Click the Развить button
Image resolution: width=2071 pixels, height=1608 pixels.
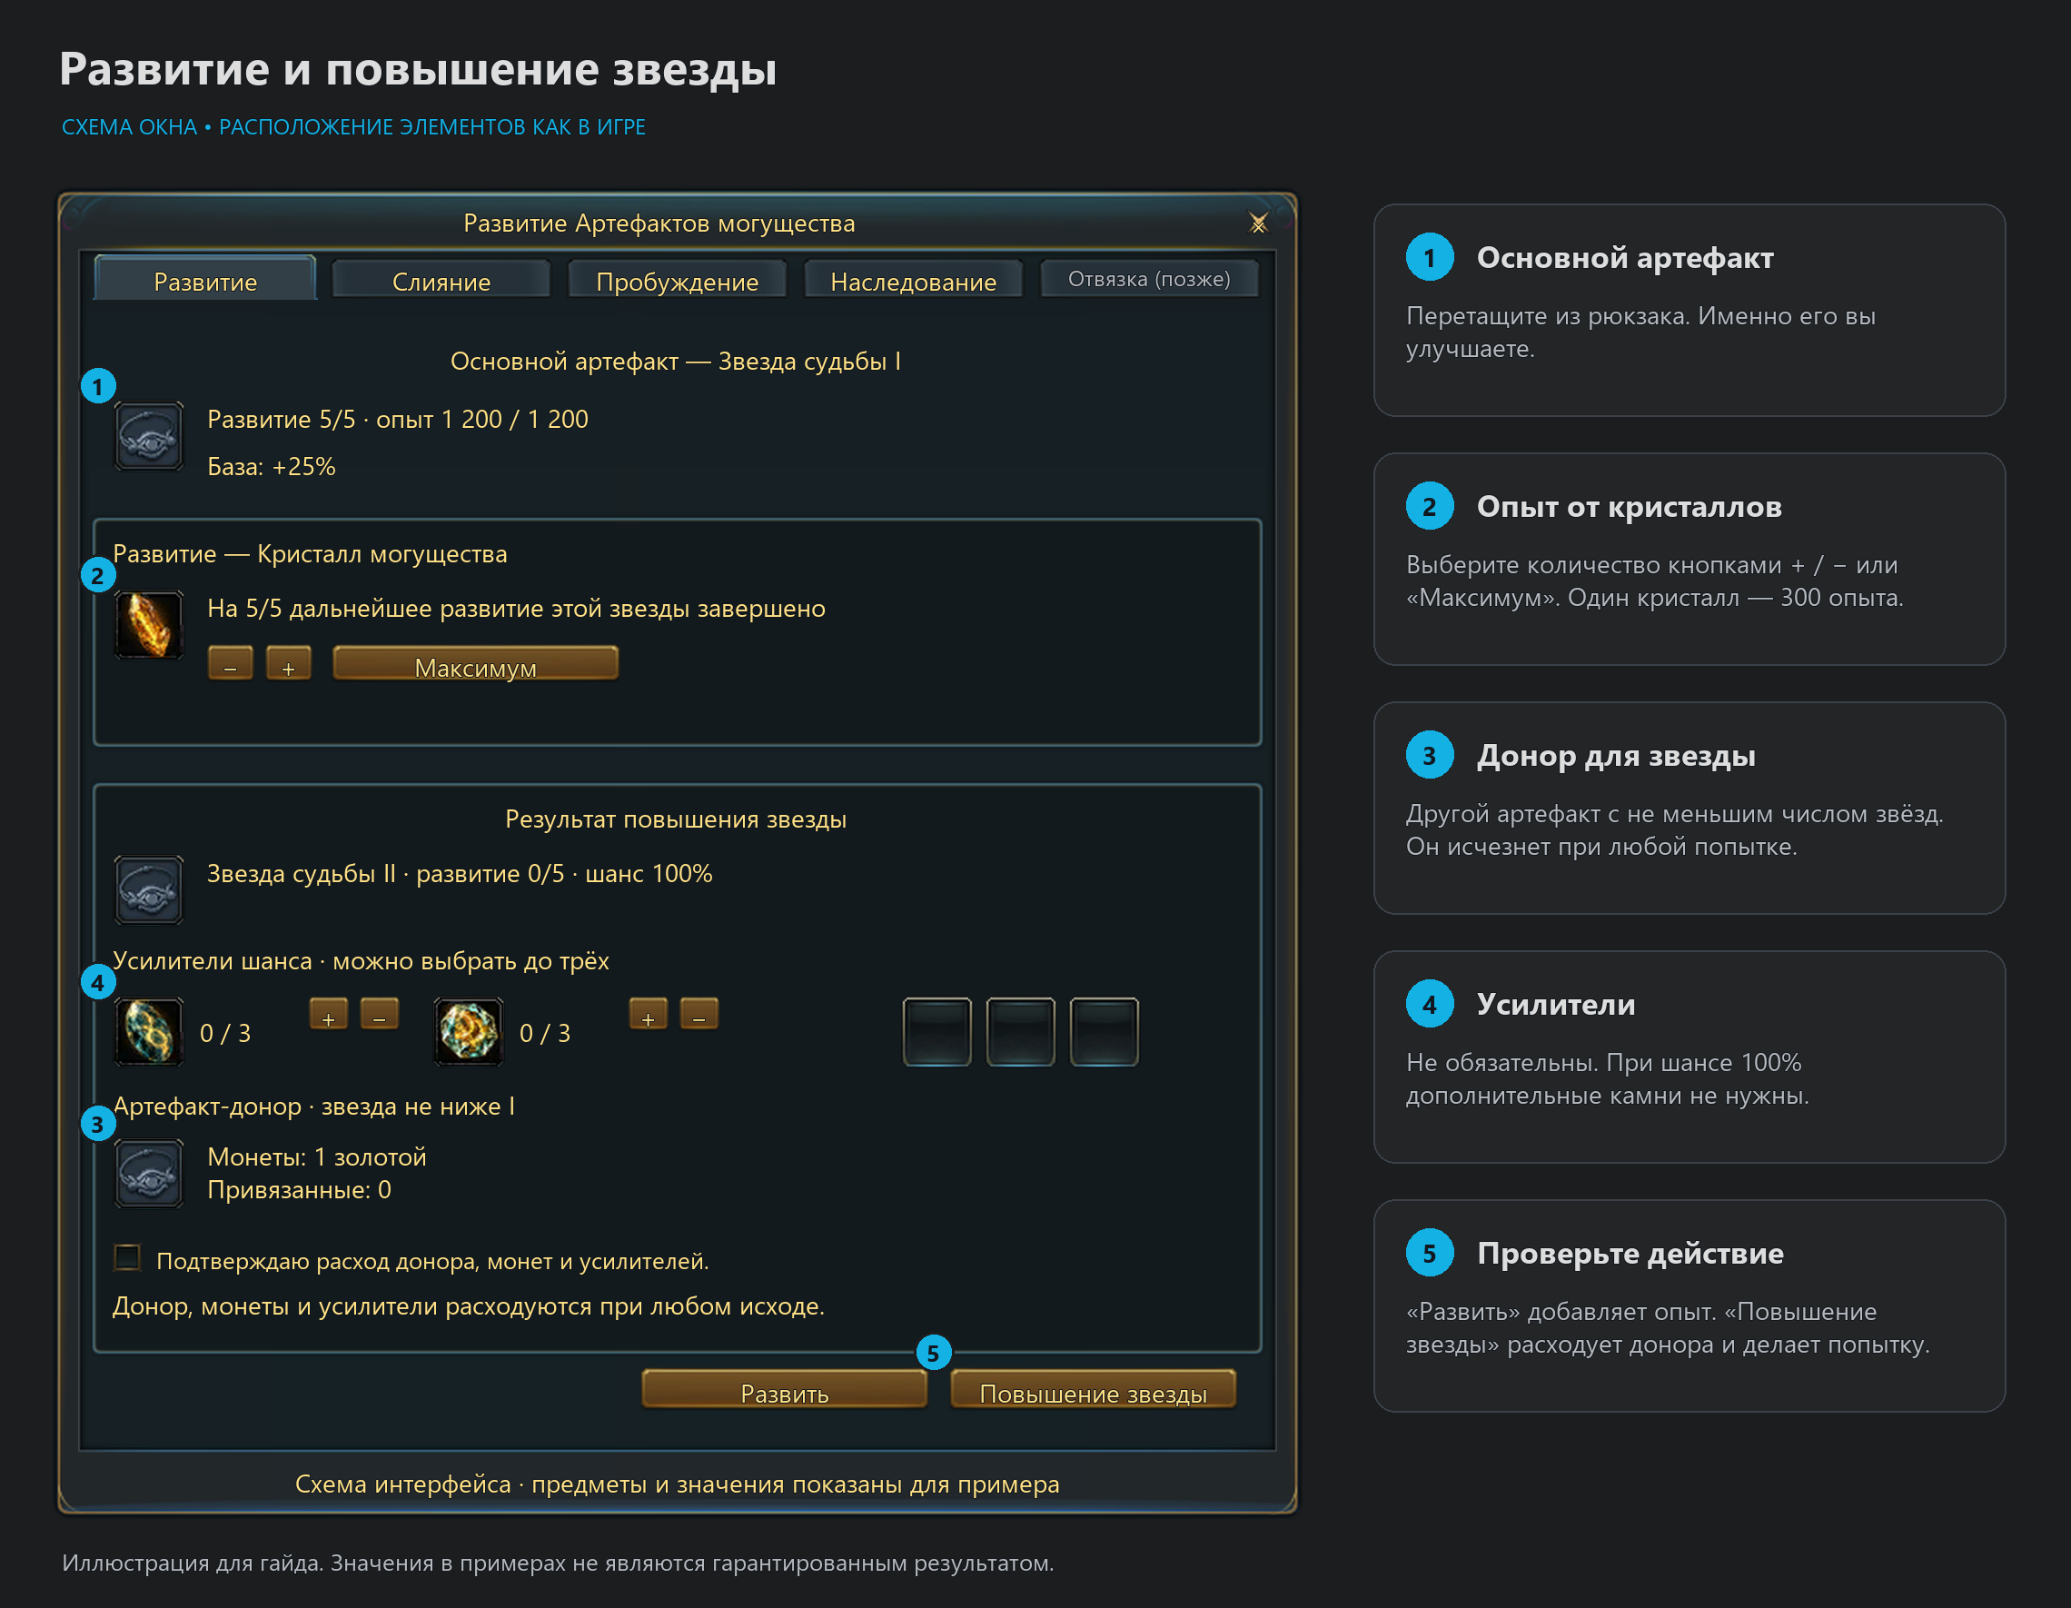point(784,1390)
